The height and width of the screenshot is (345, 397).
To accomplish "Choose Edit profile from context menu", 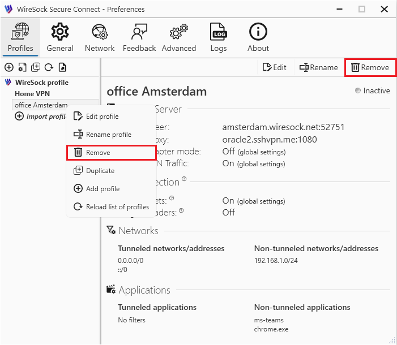I will pyautogui.click(x=111, y=117).
